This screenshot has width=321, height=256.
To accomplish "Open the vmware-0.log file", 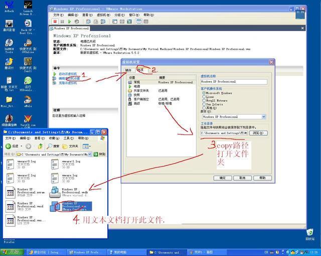I will point(10,164).
